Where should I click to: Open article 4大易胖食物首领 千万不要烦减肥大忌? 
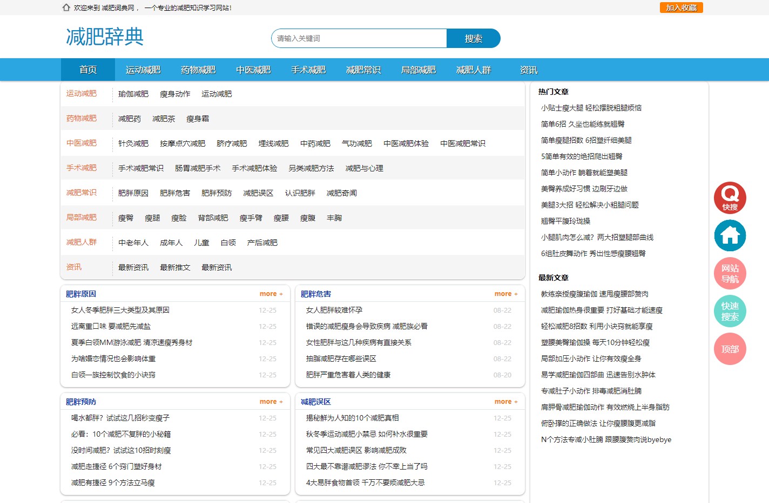click(366, 483)
